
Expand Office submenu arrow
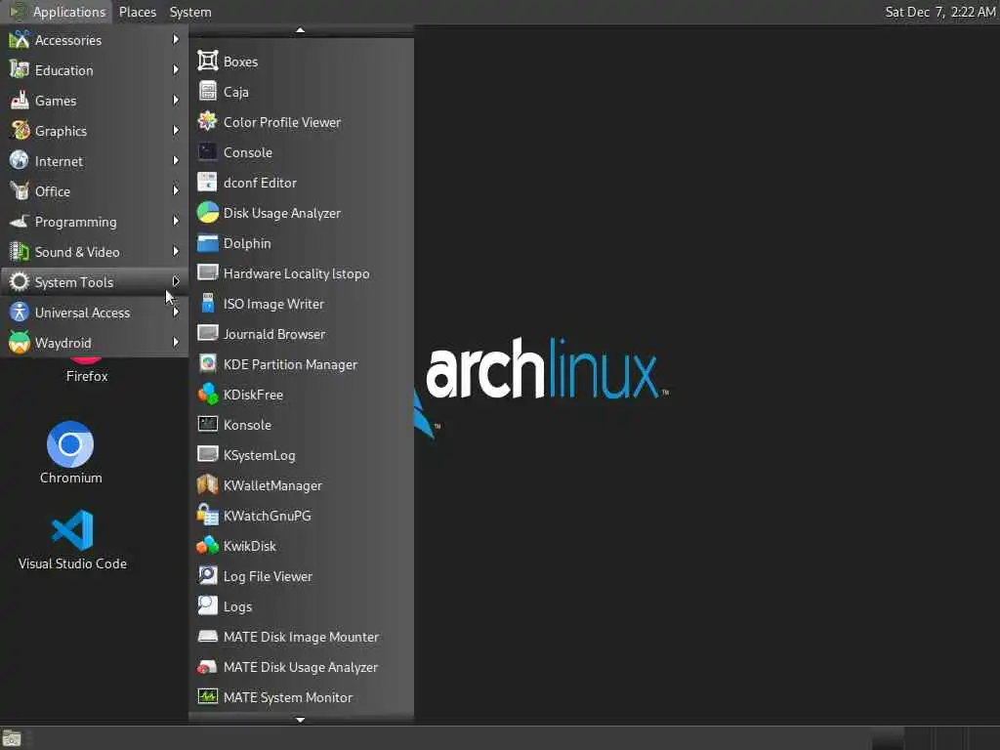pos(176,190)
